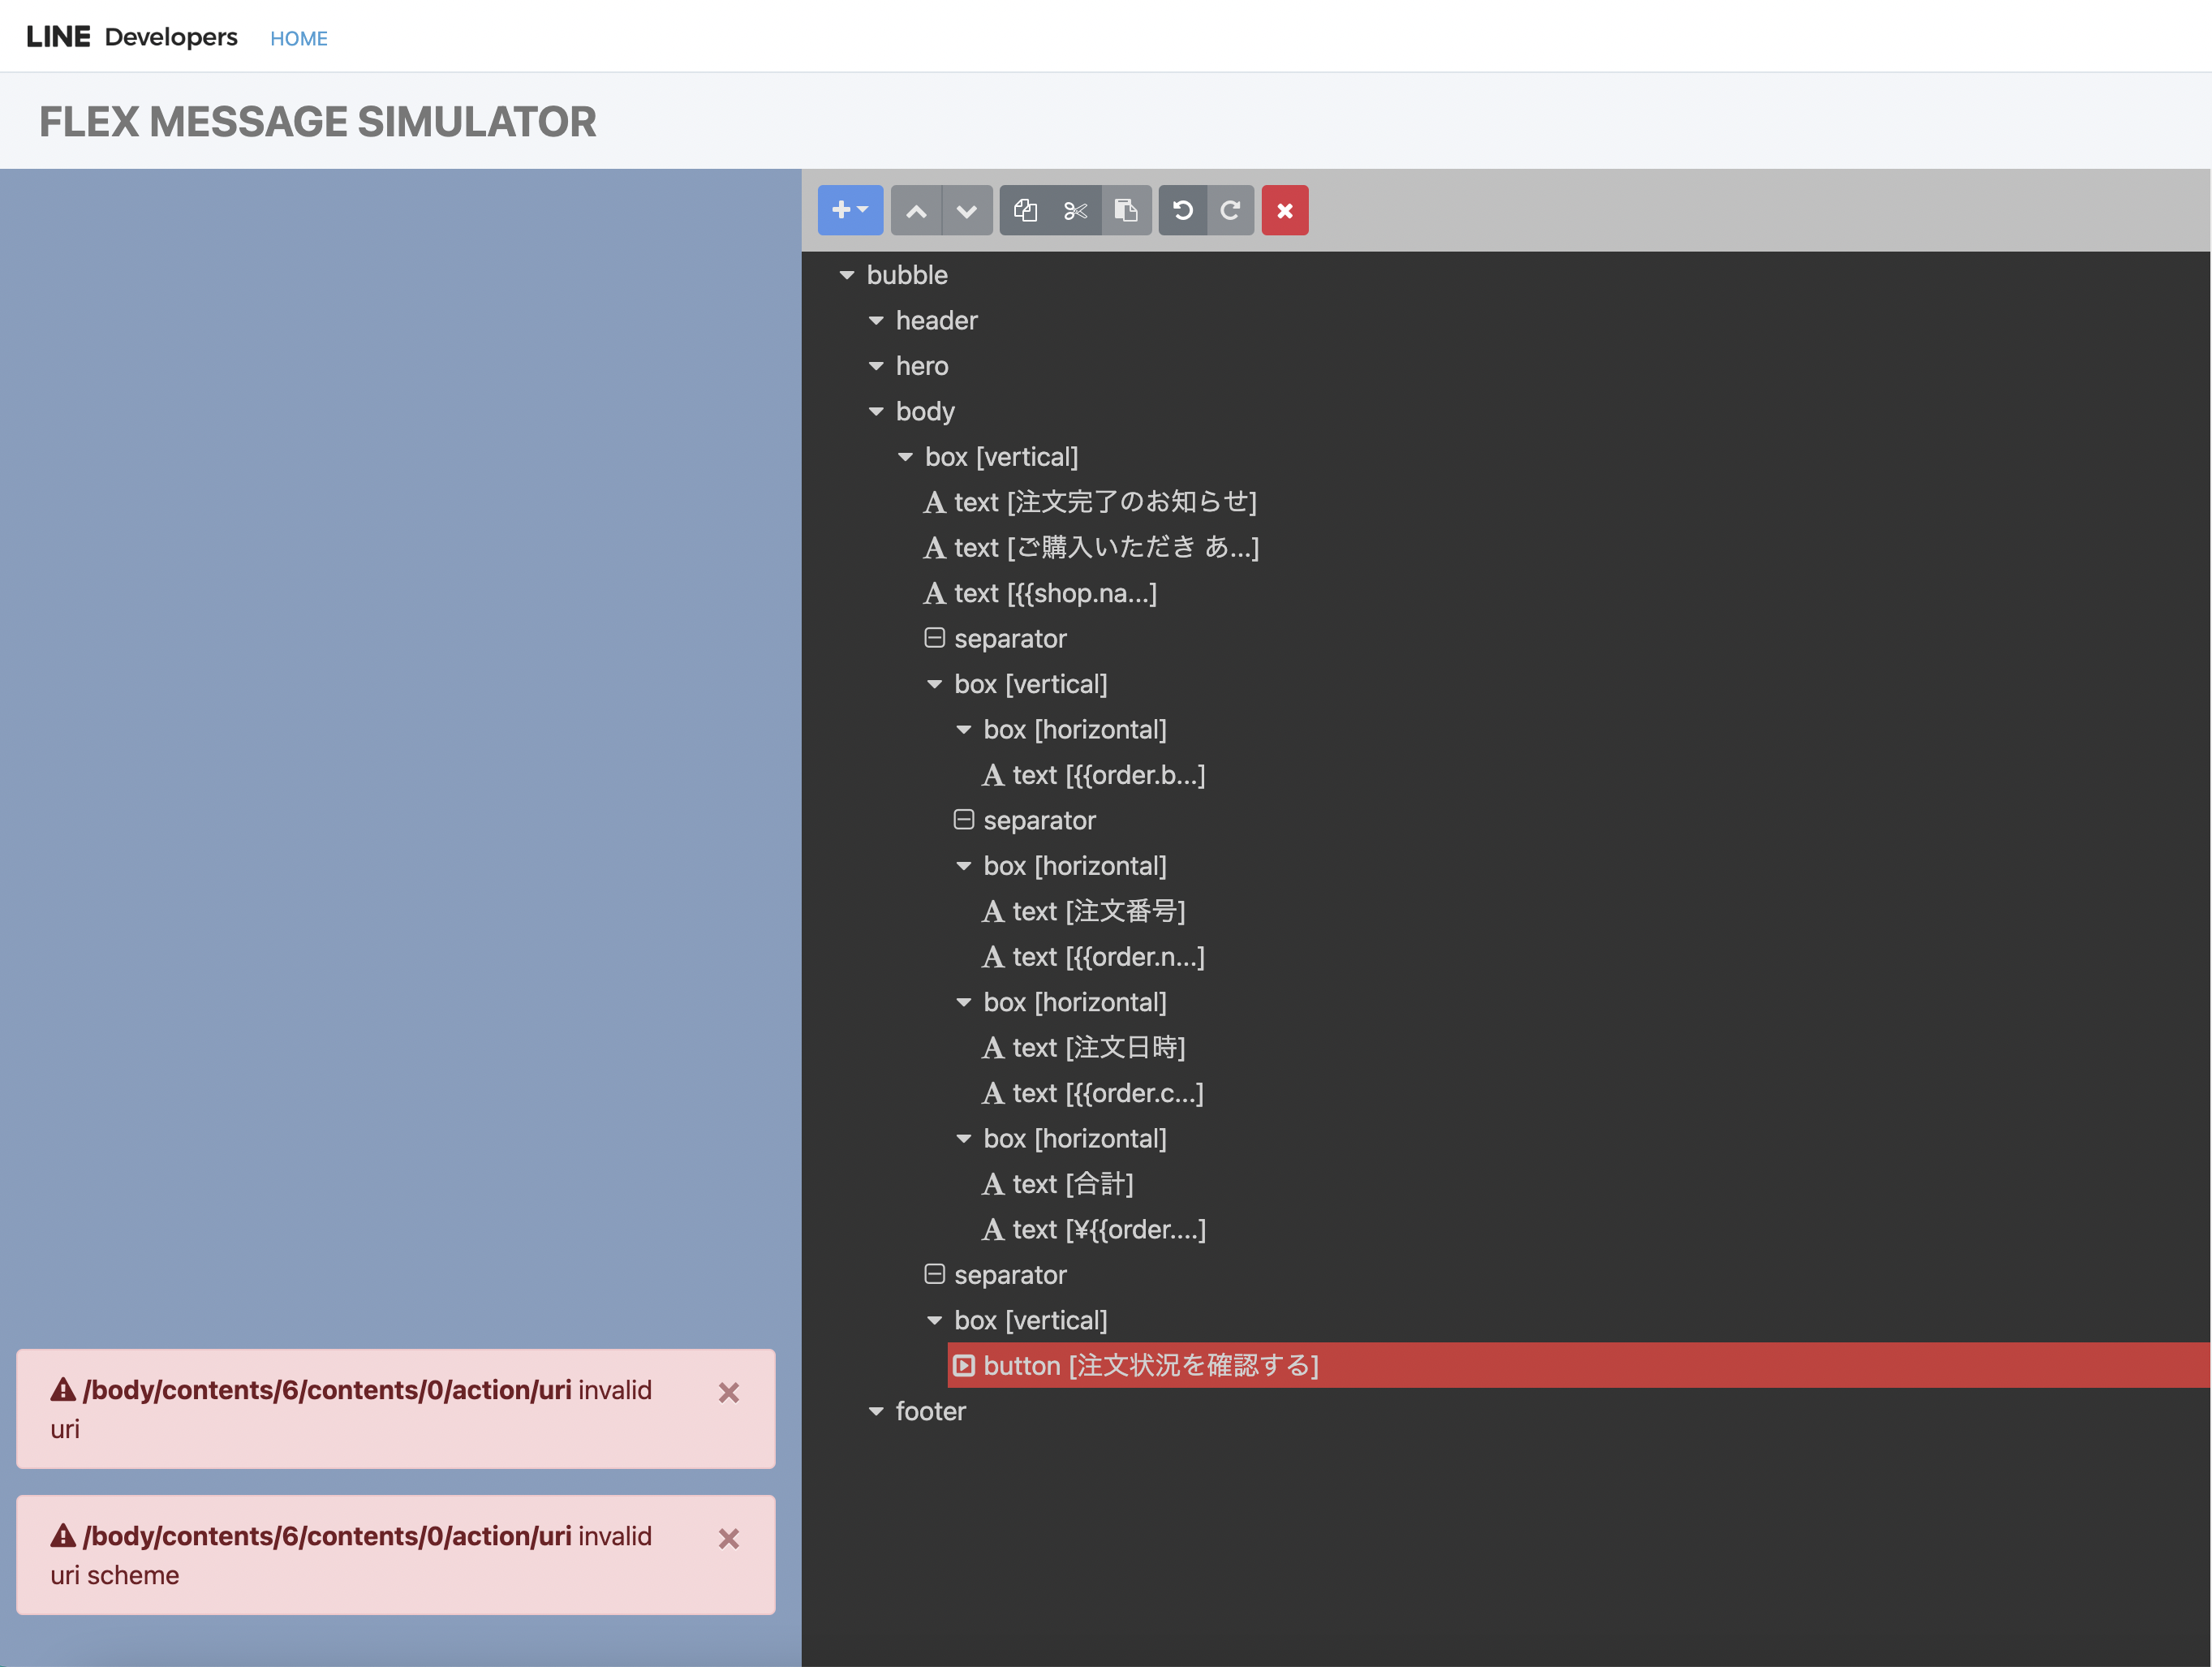Select the button [注文状況を確認する] item
Screen dimensions: 2212x1667
point(1150,1365)
